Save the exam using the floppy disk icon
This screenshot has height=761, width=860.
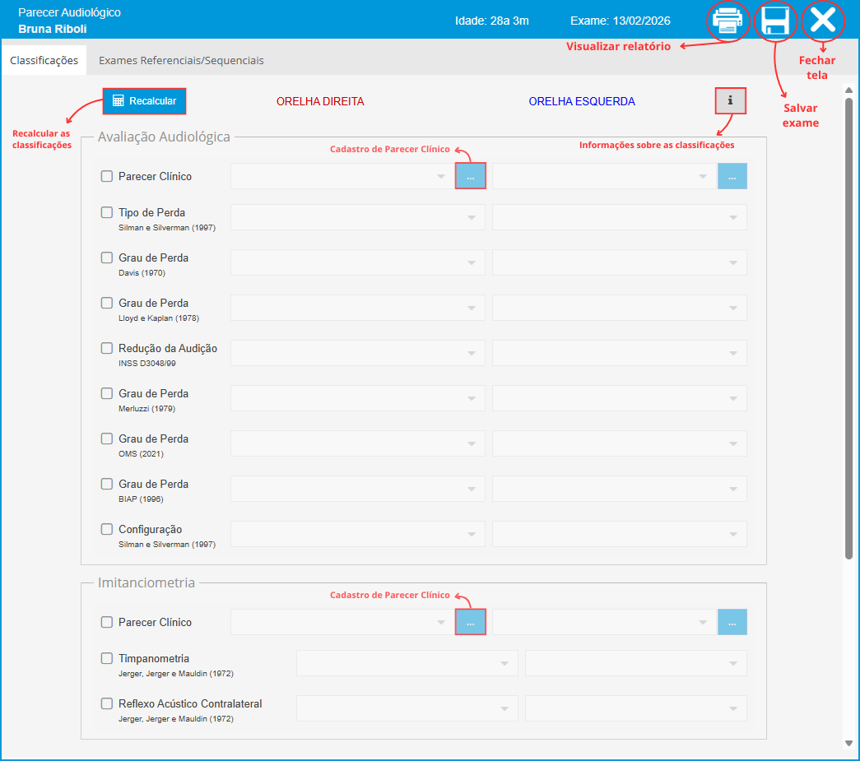tap(775, 21)
